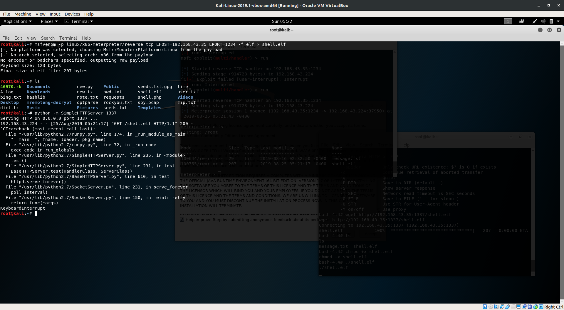Open terminal Edit menu

click(x=18, y=38)
